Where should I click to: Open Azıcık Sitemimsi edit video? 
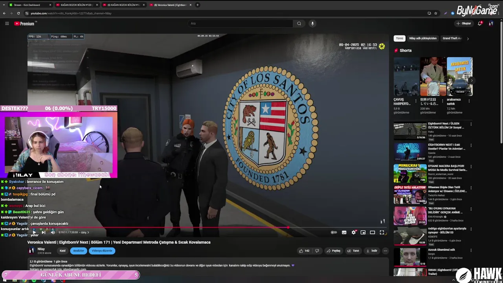[410, 258]
